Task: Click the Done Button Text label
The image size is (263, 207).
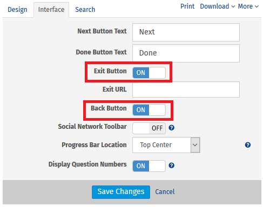Action: [x=101, y=52]
